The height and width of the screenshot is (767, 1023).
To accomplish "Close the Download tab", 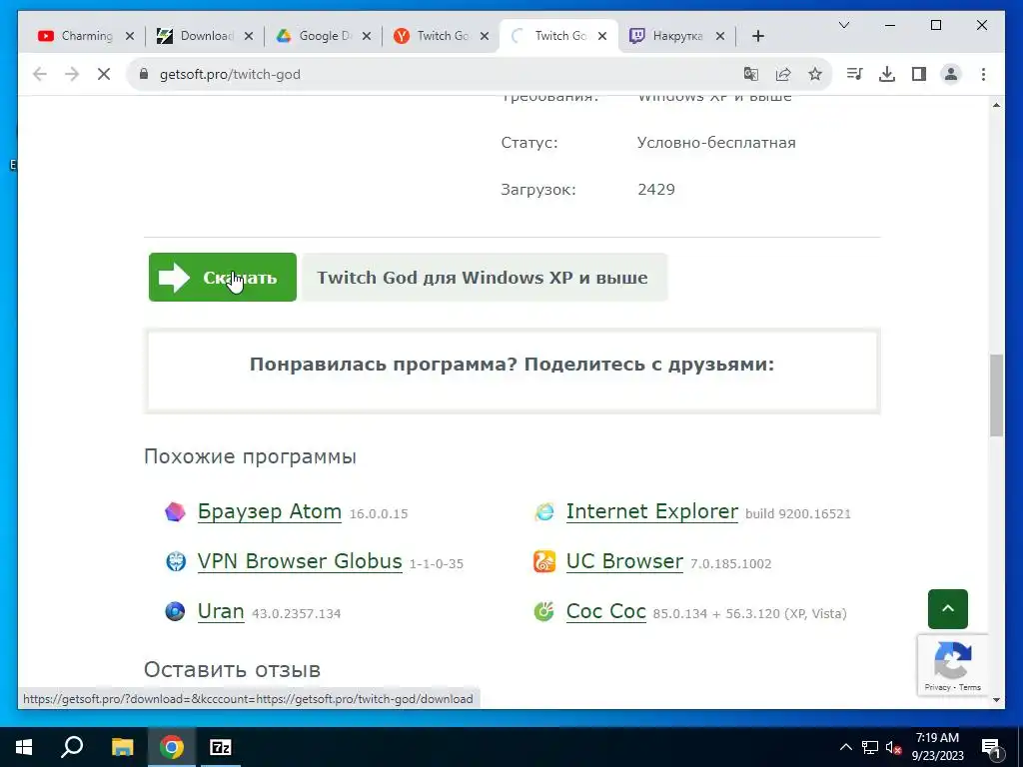I will (x=249, y=36).
